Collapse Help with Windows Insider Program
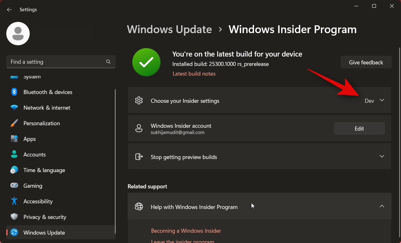401x243 pixels. point(382,206)
